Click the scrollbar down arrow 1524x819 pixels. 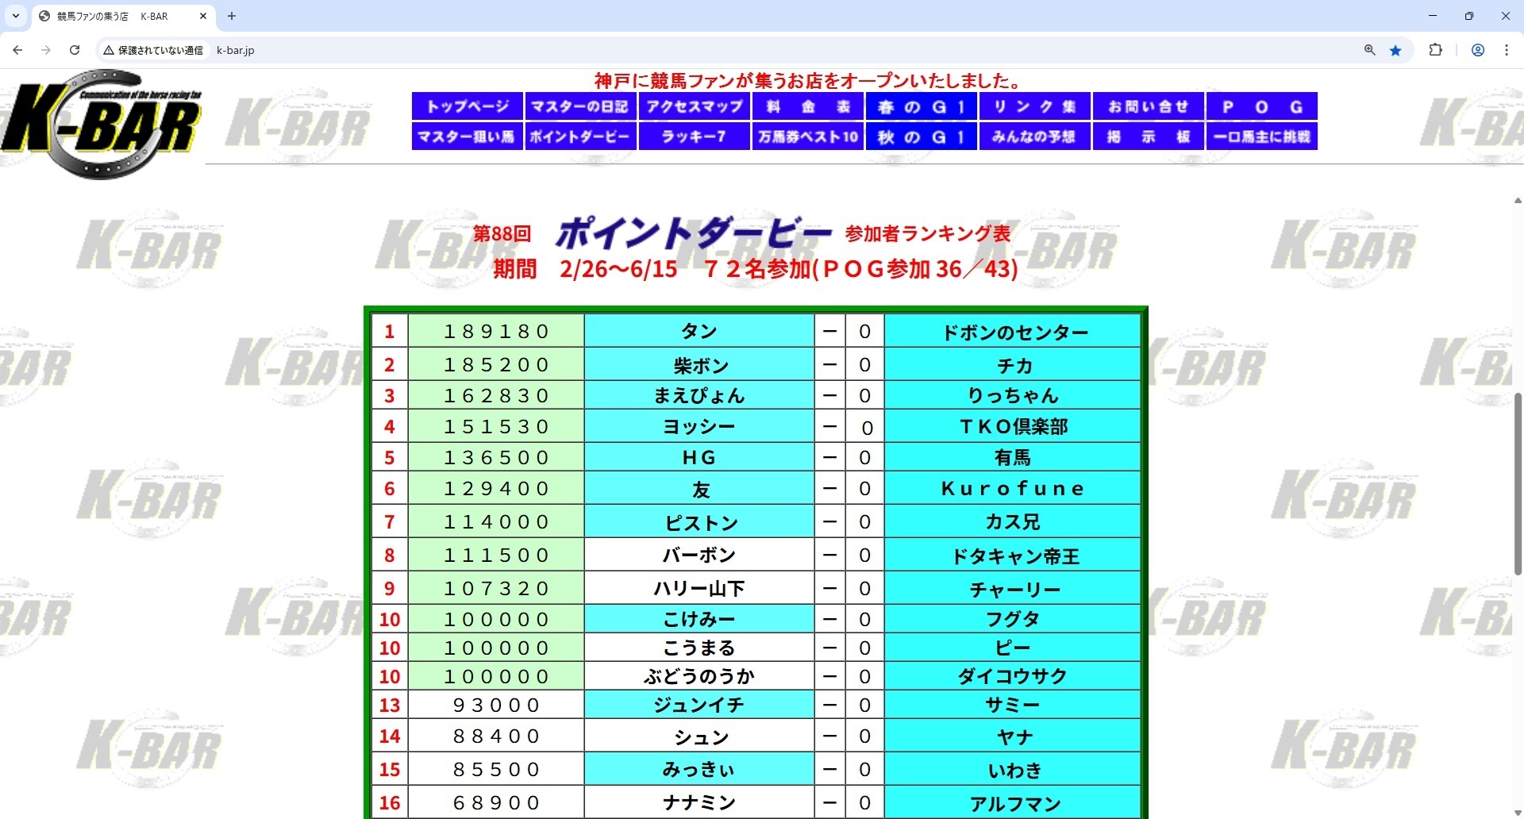click(x=1518, y=812)
